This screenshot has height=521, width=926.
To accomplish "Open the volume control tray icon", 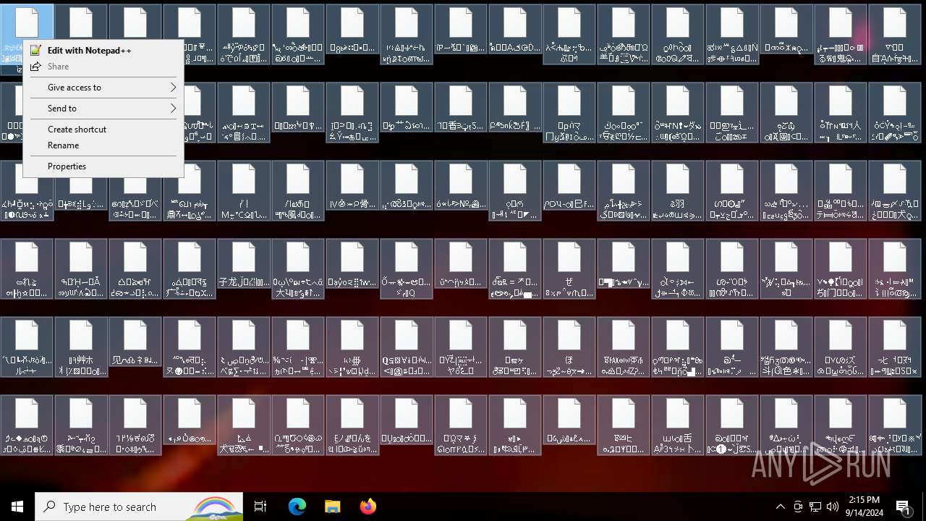I will (833, 507).
